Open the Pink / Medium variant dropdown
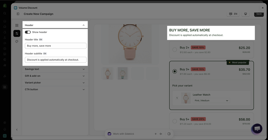Image resolution: width=268 pixels, height=140 pixels. click(211, 100)
